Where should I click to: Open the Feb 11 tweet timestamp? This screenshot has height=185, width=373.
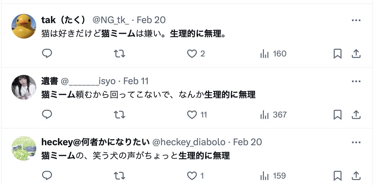pyautogui.click(x=136, y=81)
